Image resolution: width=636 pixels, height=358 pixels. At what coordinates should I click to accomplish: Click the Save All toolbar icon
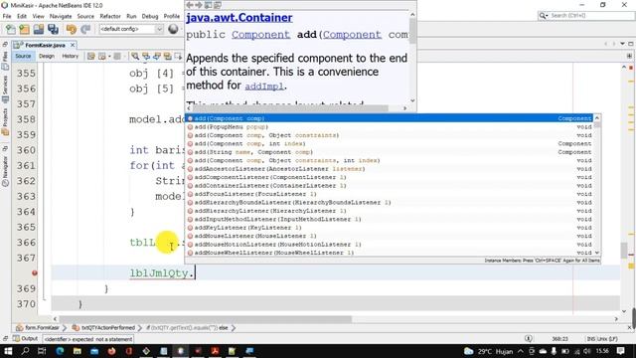point(53,29)
